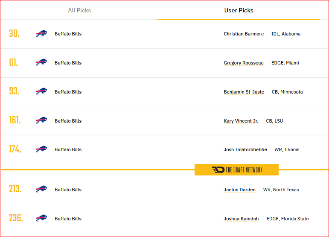Viewport: 329px width, 237px height.
Task: Select the User Picks tab
Action: tap(239, 10)
